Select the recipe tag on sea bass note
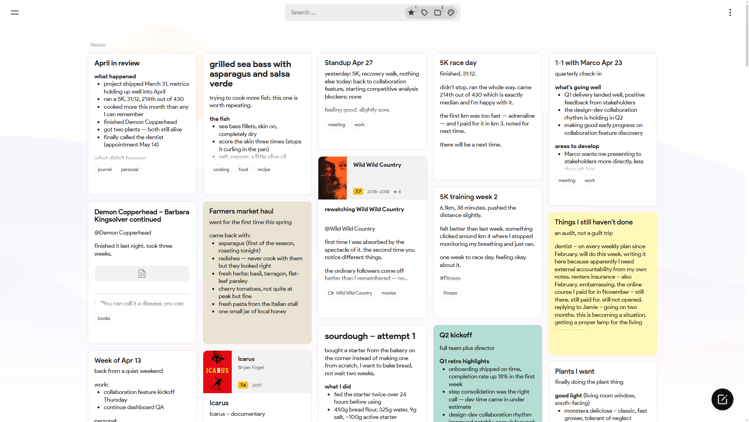 (x=264, y=170)
